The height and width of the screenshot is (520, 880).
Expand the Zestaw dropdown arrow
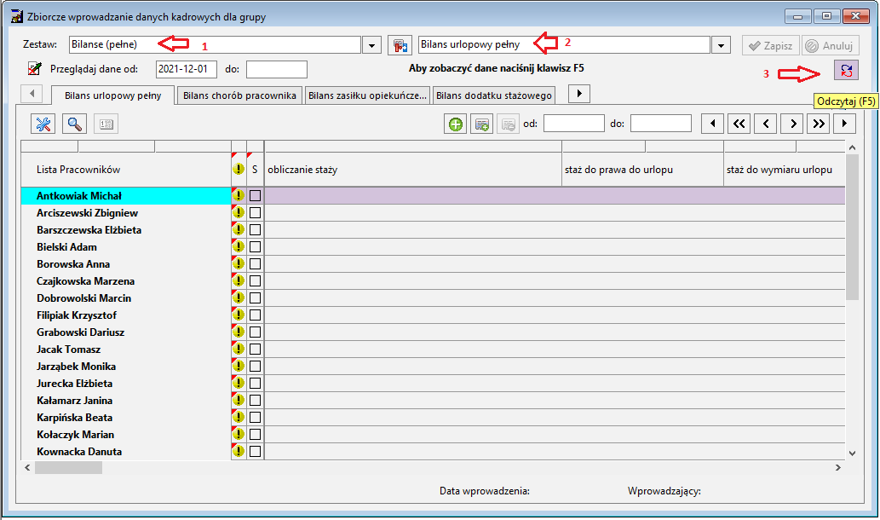point(371,45)
